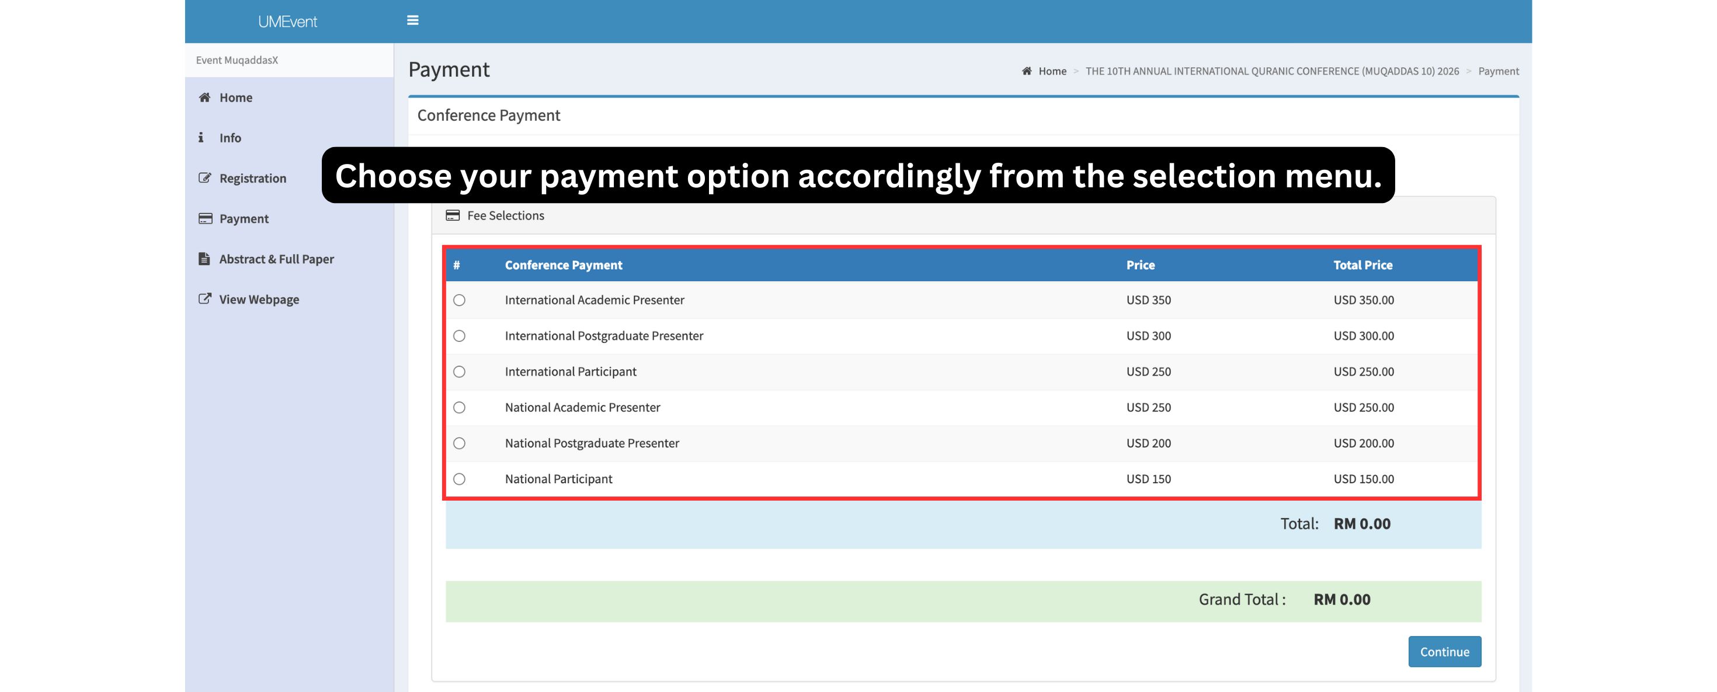Open the MUQADDAS 10 conference breadcrumb link
This screenshot has width=1717, height=692.
1272,71
